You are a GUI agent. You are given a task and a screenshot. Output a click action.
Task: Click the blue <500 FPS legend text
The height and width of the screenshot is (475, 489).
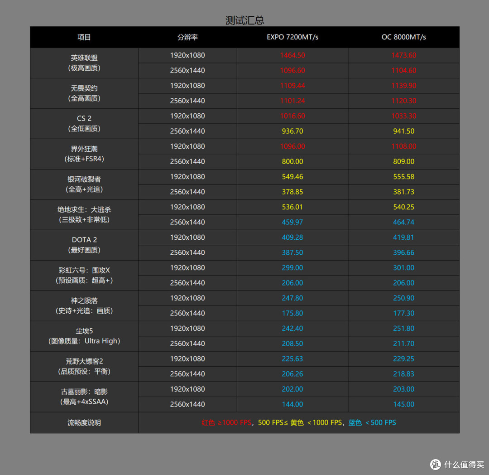[372, 422]
